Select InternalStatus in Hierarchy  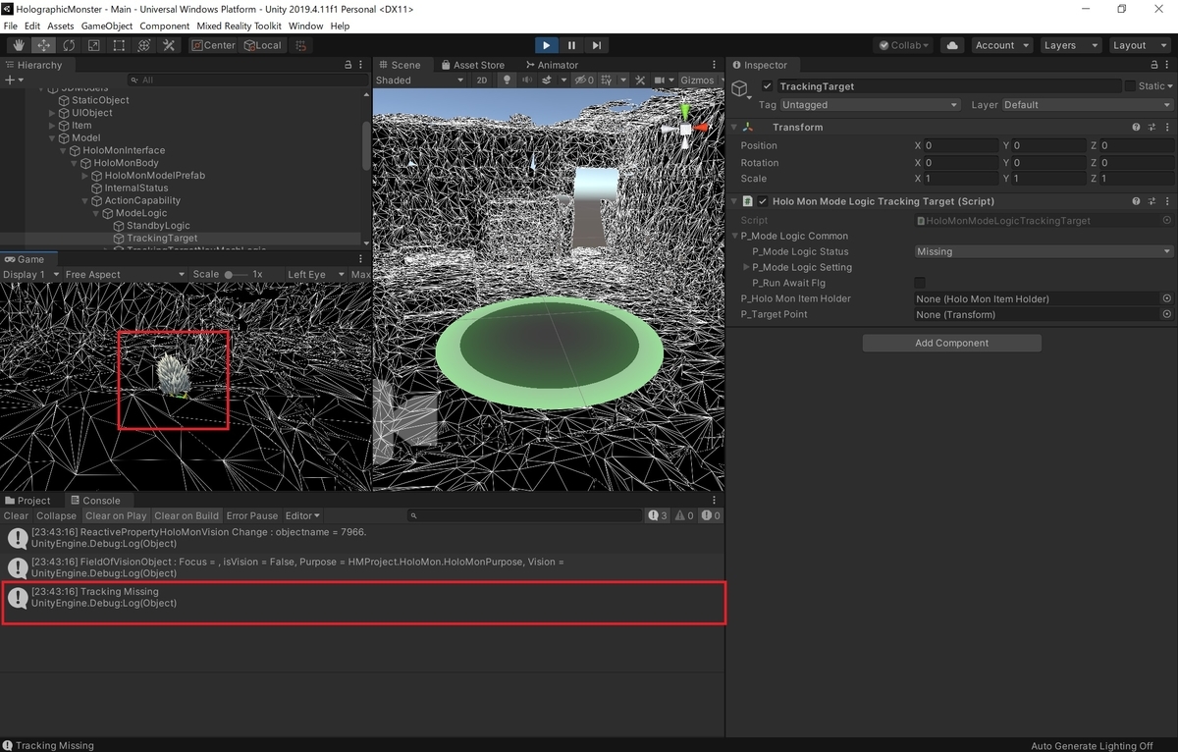pos(136,188)
